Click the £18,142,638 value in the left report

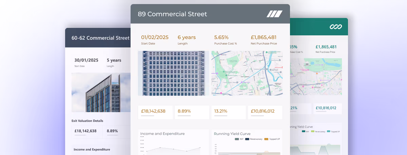(x=85, y=131)
